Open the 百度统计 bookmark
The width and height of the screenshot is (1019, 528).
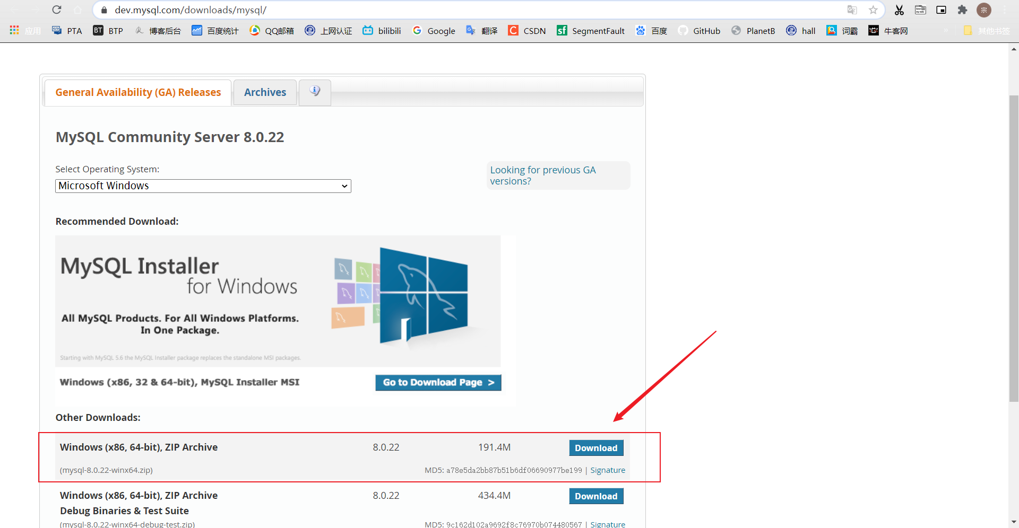tap(215, 31)
